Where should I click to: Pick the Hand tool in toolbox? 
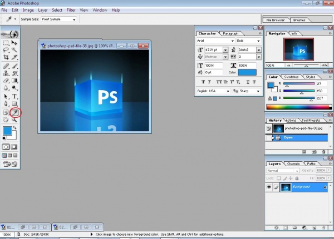point(6,120)
